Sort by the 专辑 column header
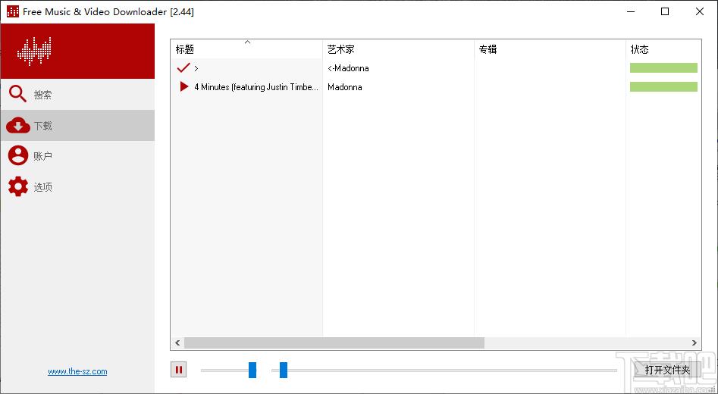This screenshot has width=718, height=394. pyautogui.click(x=550, y=49)
